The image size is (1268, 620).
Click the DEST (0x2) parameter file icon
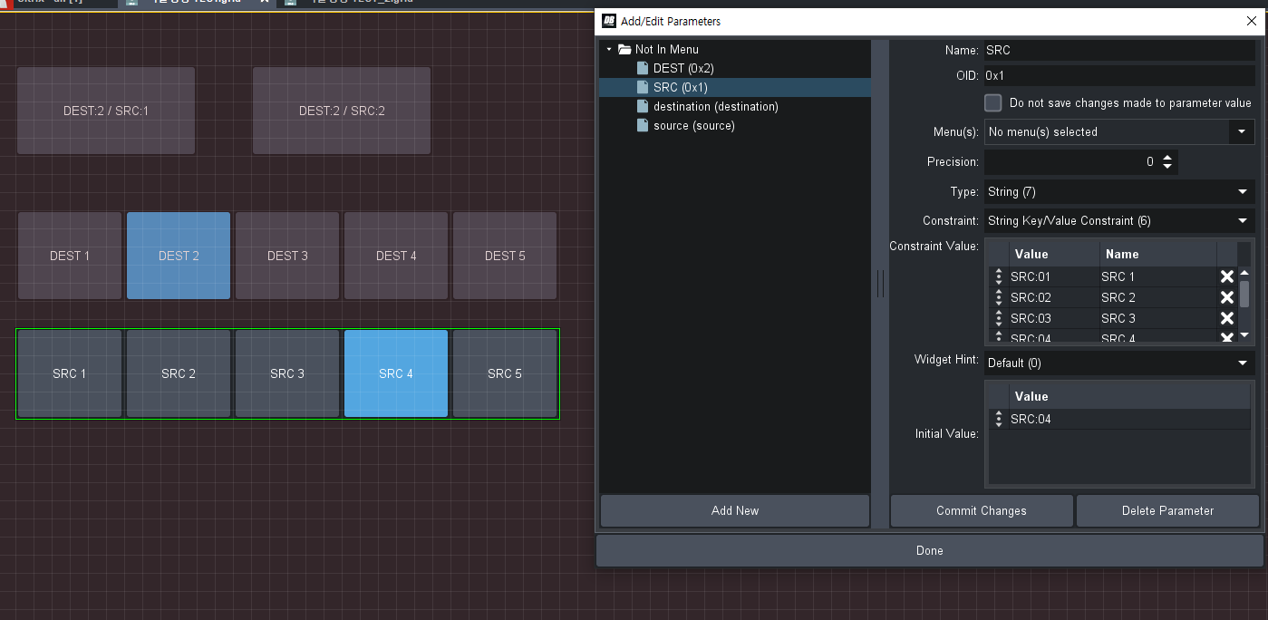tap(643, 68)
